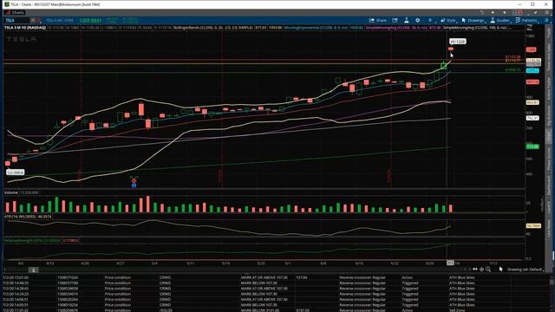The height and width of the screenshot is (312, 555).
Task: Click the 863.87 price axis label
Action: click(532, 102)
